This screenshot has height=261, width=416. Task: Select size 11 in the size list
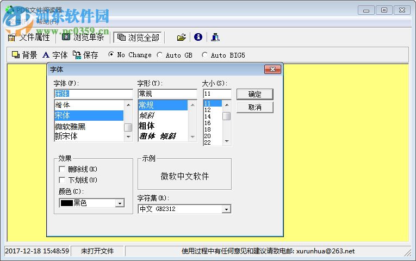[x=213, y=103]
